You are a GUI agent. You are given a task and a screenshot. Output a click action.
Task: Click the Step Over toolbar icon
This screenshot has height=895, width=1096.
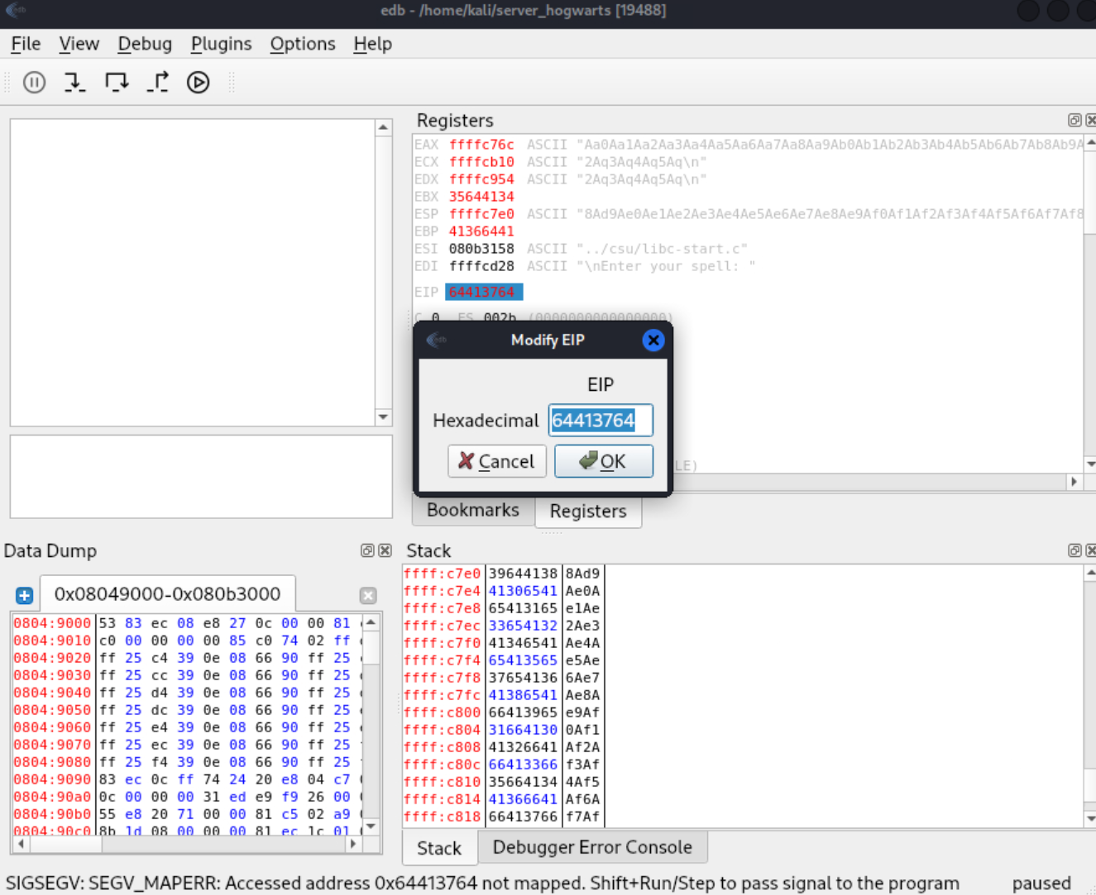117,82
